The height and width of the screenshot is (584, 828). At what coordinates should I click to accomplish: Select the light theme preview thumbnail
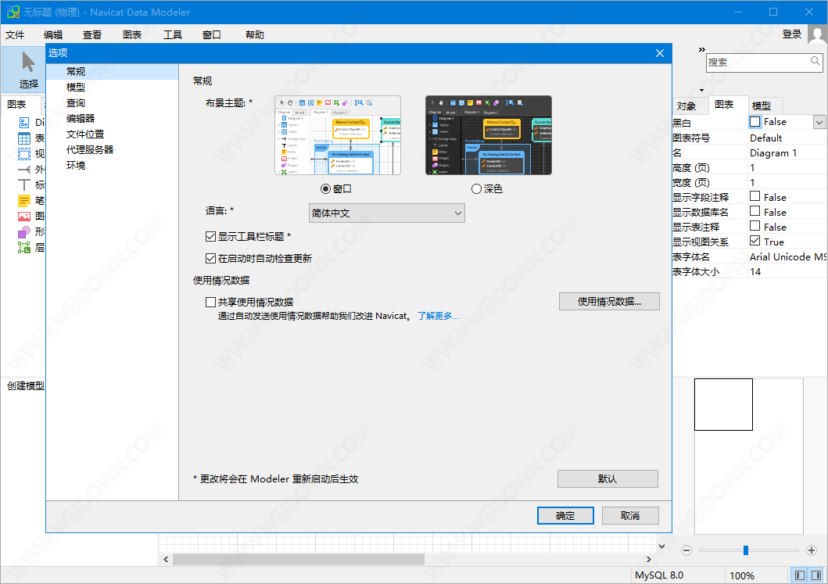click(338, 135)
